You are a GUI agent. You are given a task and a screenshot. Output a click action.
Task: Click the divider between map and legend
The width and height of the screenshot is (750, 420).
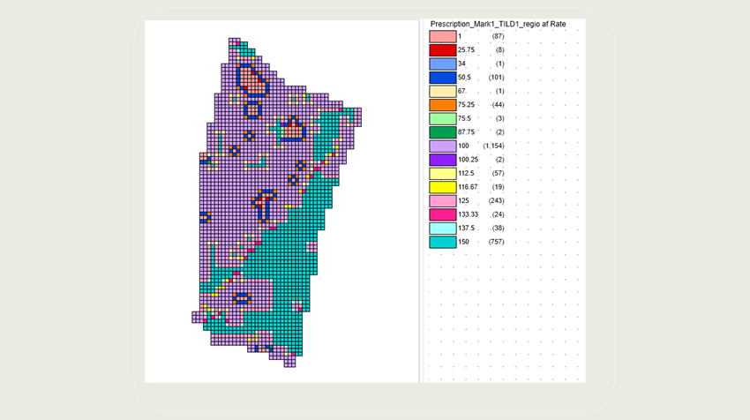point(420,201)
